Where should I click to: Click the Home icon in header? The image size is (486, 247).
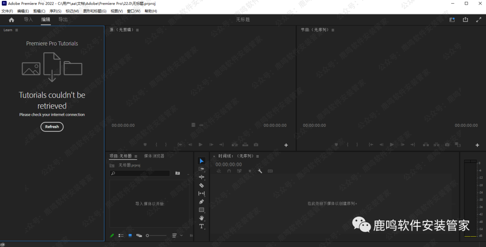pos(11,20)
